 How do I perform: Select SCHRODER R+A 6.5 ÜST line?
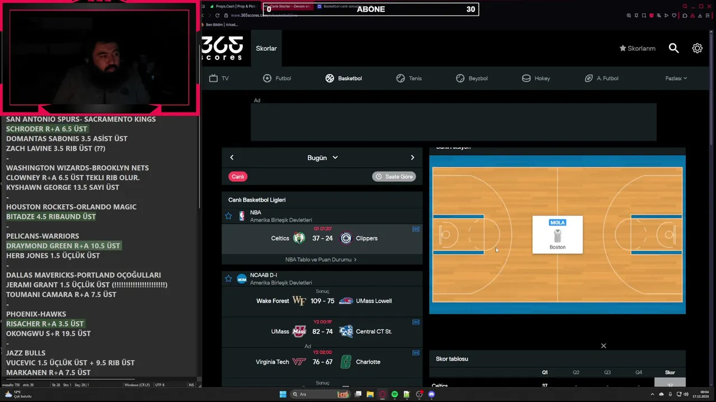[x=47, y=129]
